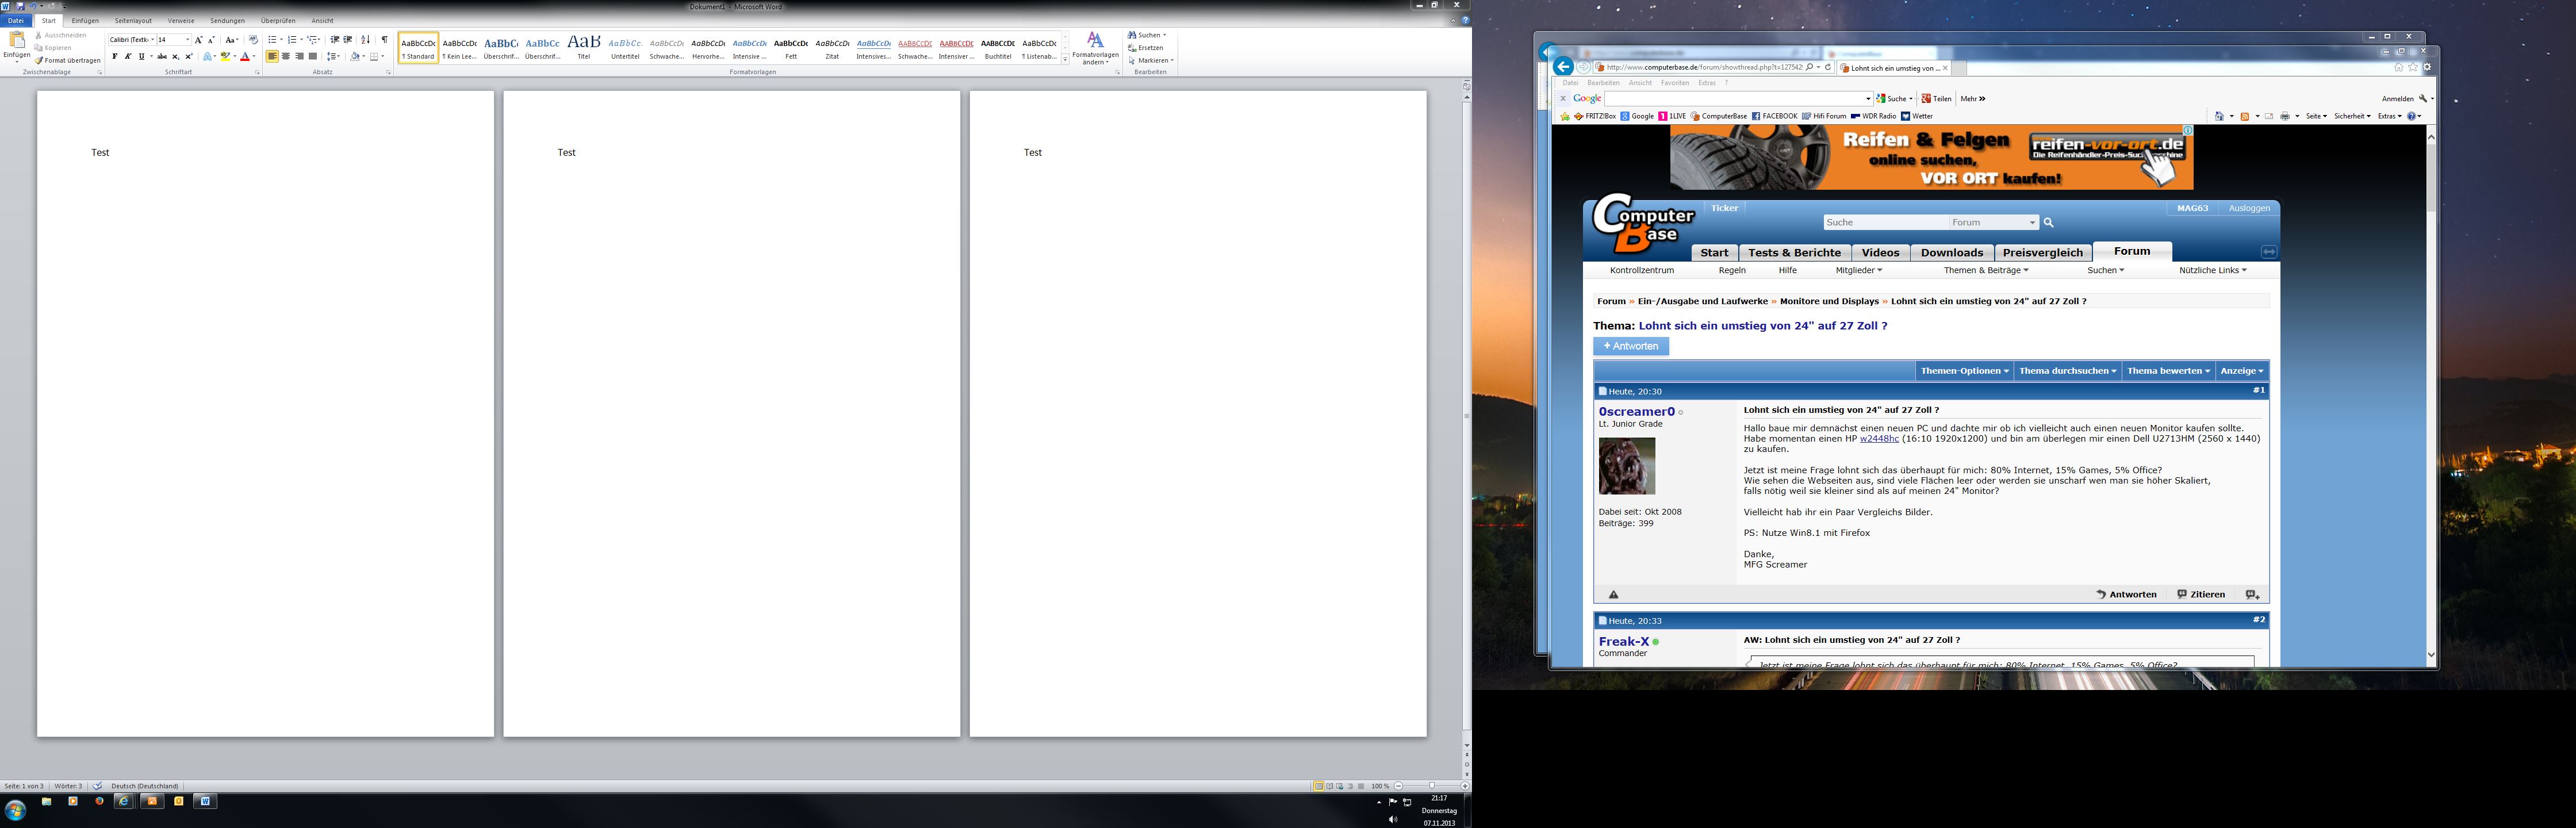
Task: Open the Themen-Optionen dropdown in the forum
Action: [1963, 371]
